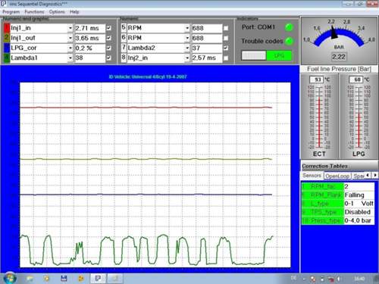The height and width of the screenshot is (284, 379).
Task: Click the Inj2_in value 2,57 ms
Action: [207, 58]
